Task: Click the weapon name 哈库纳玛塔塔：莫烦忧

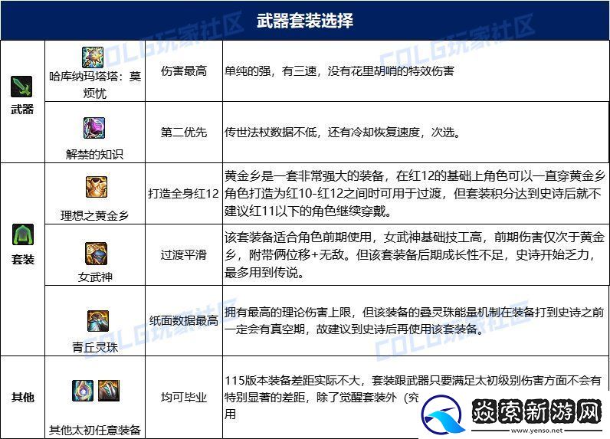Action: (95, 84)
